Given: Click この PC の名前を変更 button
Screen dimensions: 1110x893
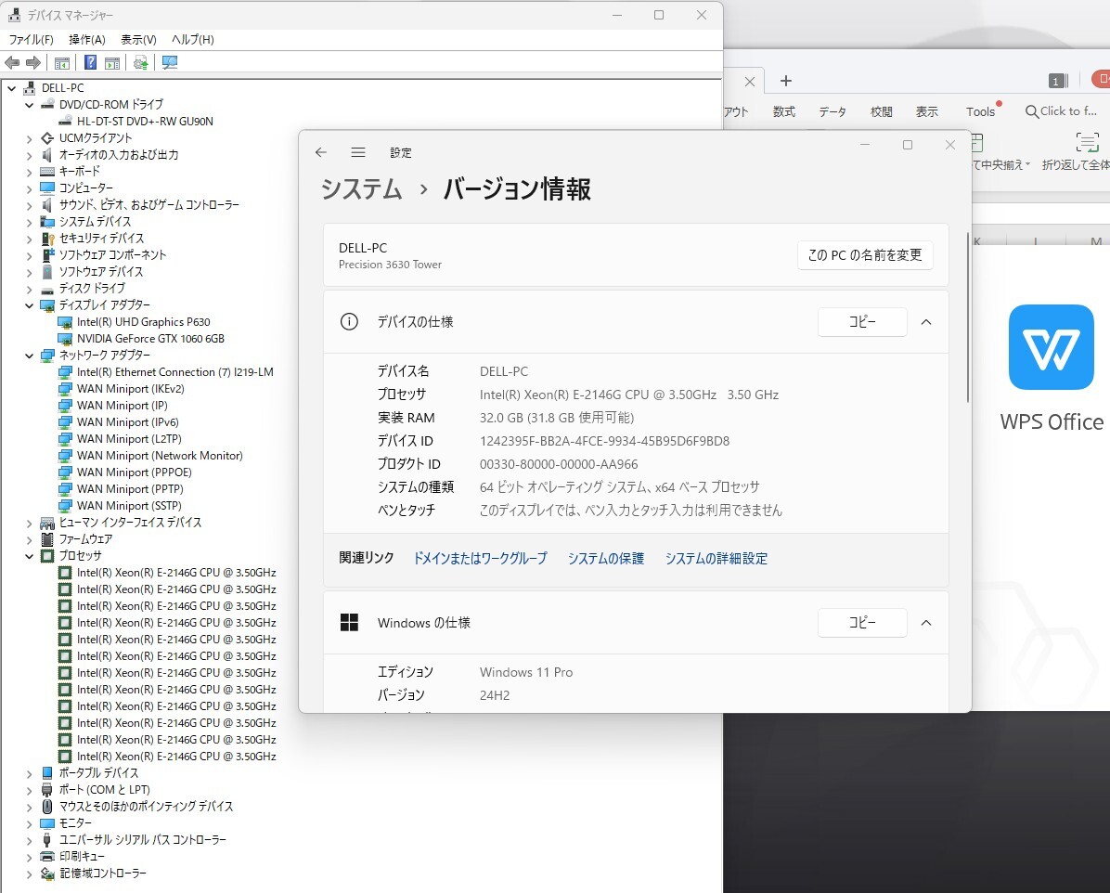Looking at the screenshot, I should 865,255.
